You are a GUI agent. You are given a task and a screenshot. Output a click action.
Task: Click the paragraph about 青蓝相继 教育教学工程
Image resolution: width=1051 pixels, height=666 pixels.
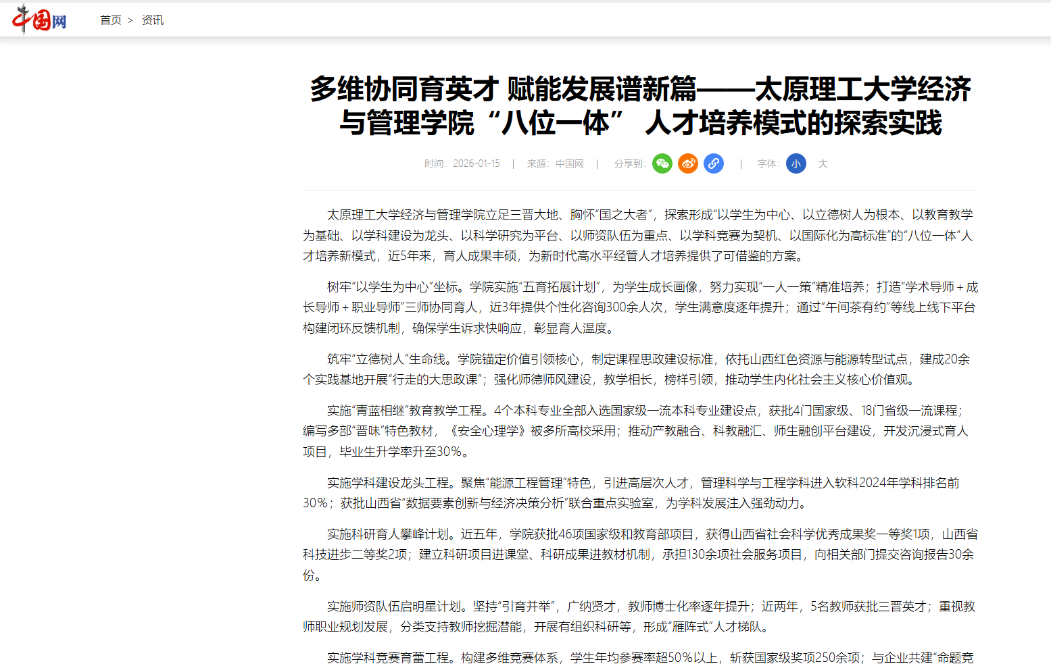640,431
